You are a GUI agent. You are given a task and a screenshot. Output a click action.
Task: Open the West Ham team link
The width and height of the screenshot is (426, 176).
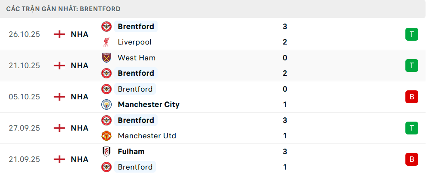137,58
